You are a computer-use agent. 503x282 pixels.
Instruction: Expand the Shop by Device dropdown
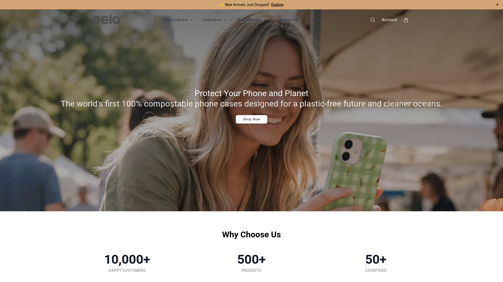click(178, 20)
